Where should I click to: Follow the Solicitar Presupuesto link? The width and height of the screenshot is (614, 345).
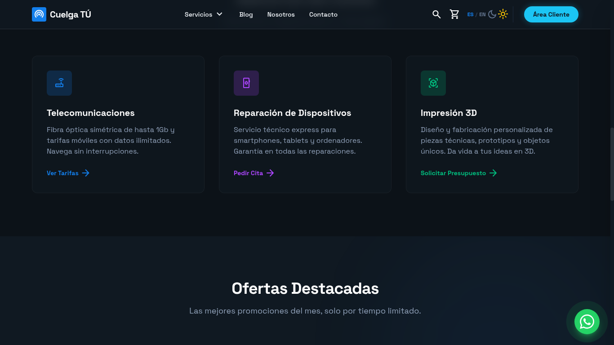[459, 173]
